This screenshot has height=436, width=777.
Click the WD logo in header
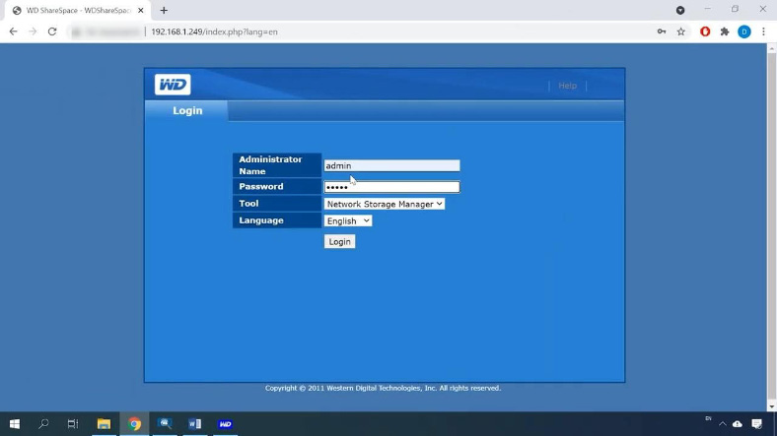click(x=173, y=85)
